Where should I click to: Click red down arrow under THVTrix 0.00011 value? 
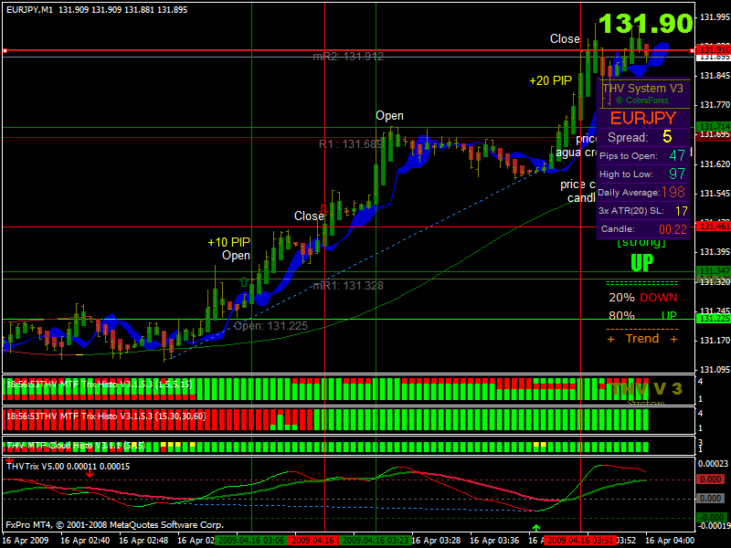90,473
